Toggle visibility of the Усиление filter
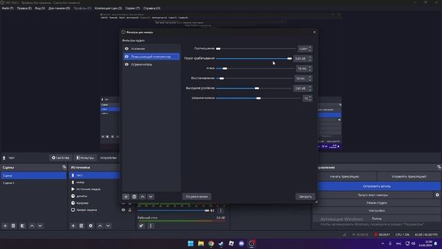The height and width of the screenshot is (249, 442). click(x=126, y=48)
